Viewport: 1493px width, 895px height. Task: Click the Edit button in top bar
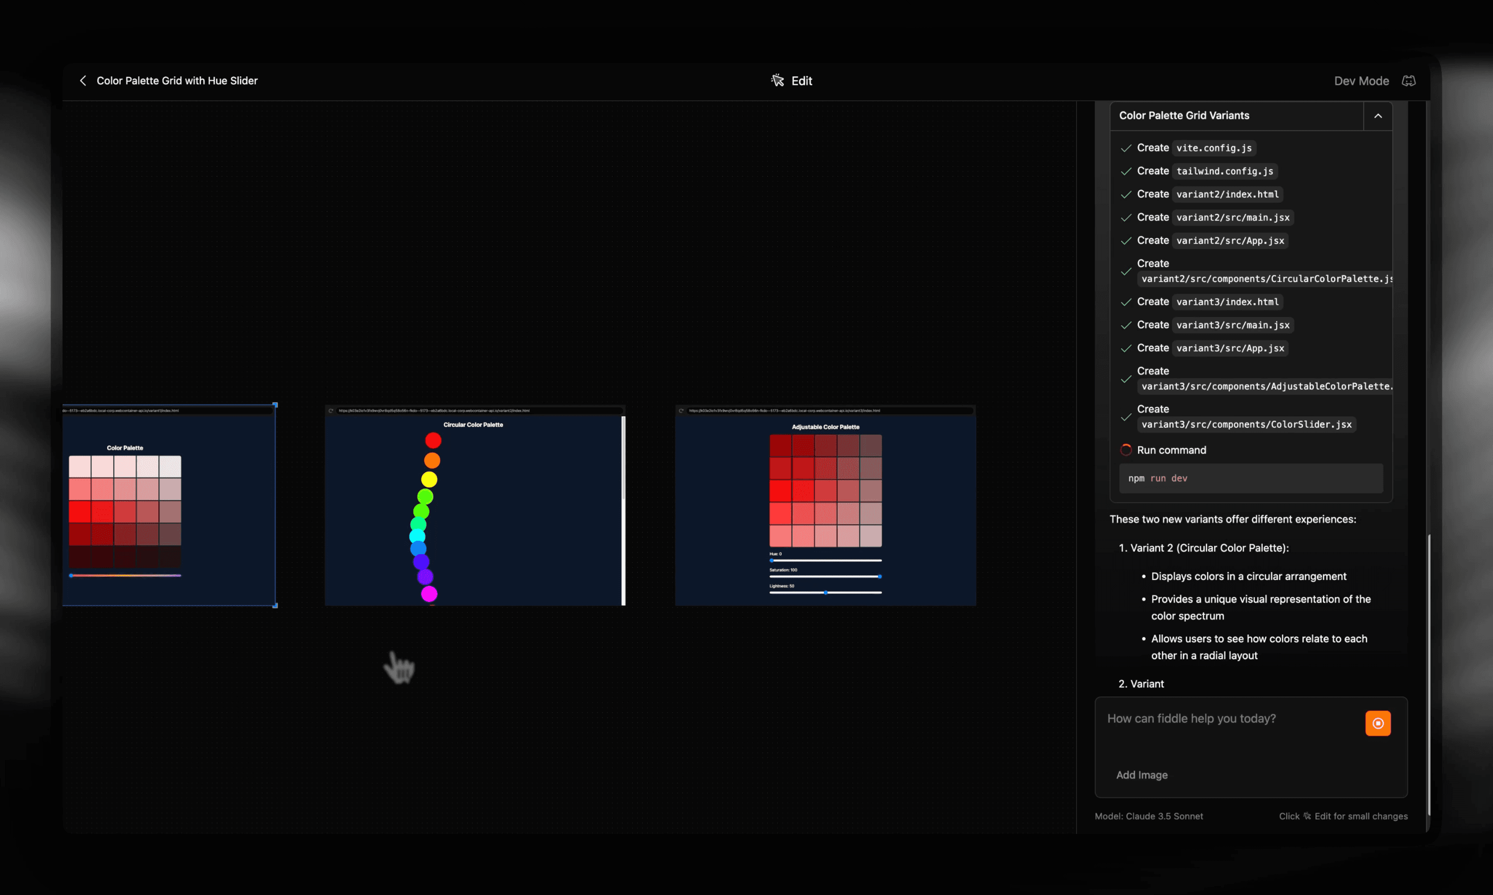(x=792, y=81)
